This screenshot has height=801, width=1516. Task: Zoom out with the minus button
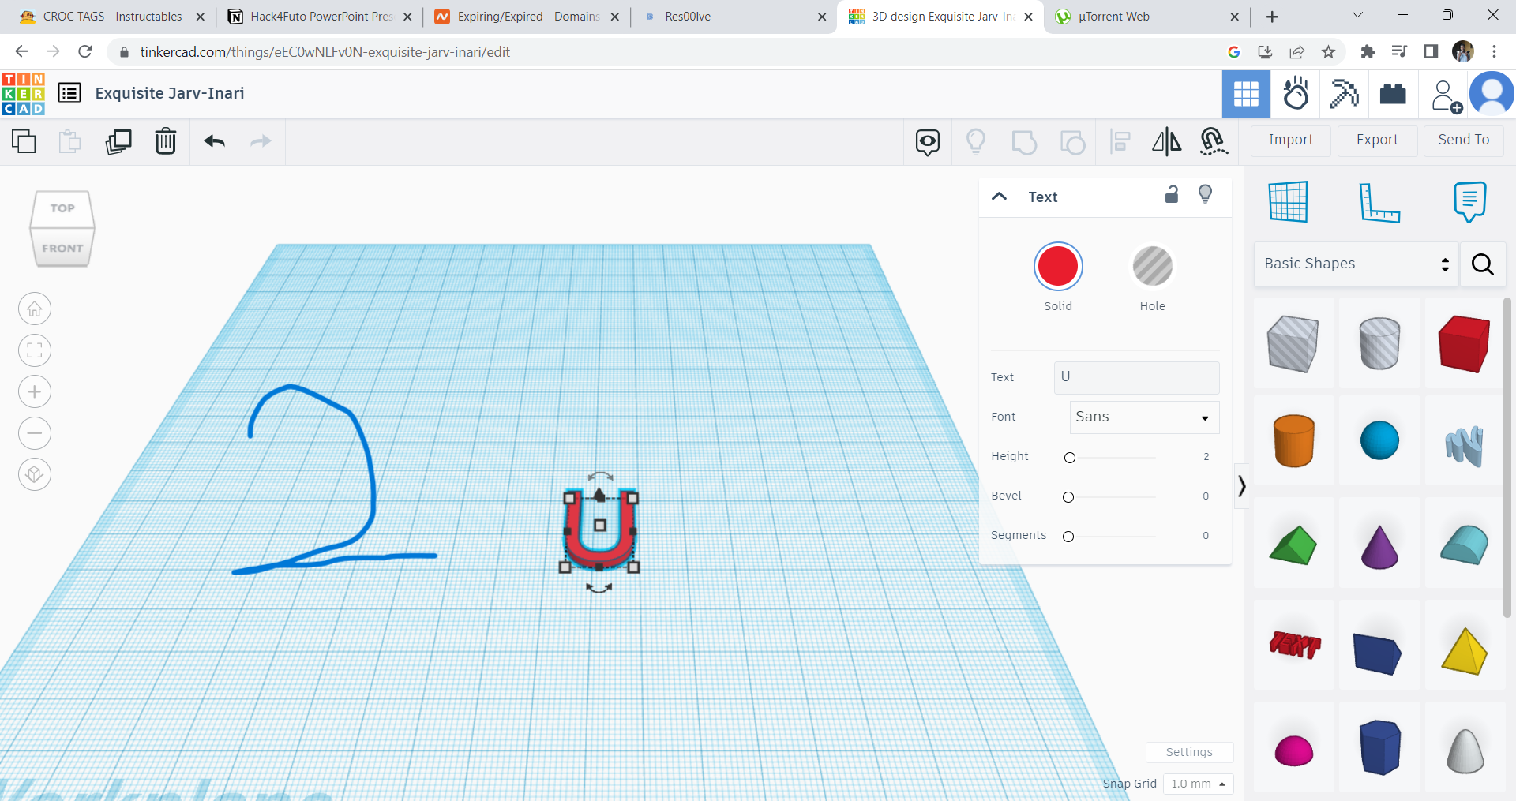35,433
